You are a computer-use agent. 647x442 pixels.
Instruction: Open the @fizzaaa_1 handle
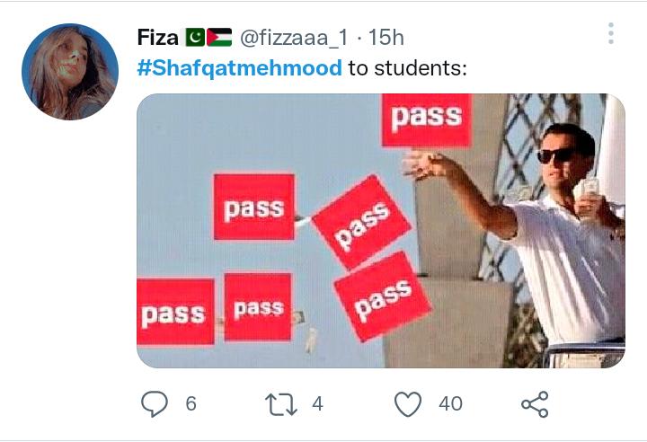(294, 38)
